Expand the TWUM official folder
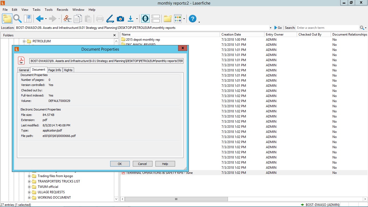This screenshot has width=368, height=207. pyautogui.click(x=29, y=187)
